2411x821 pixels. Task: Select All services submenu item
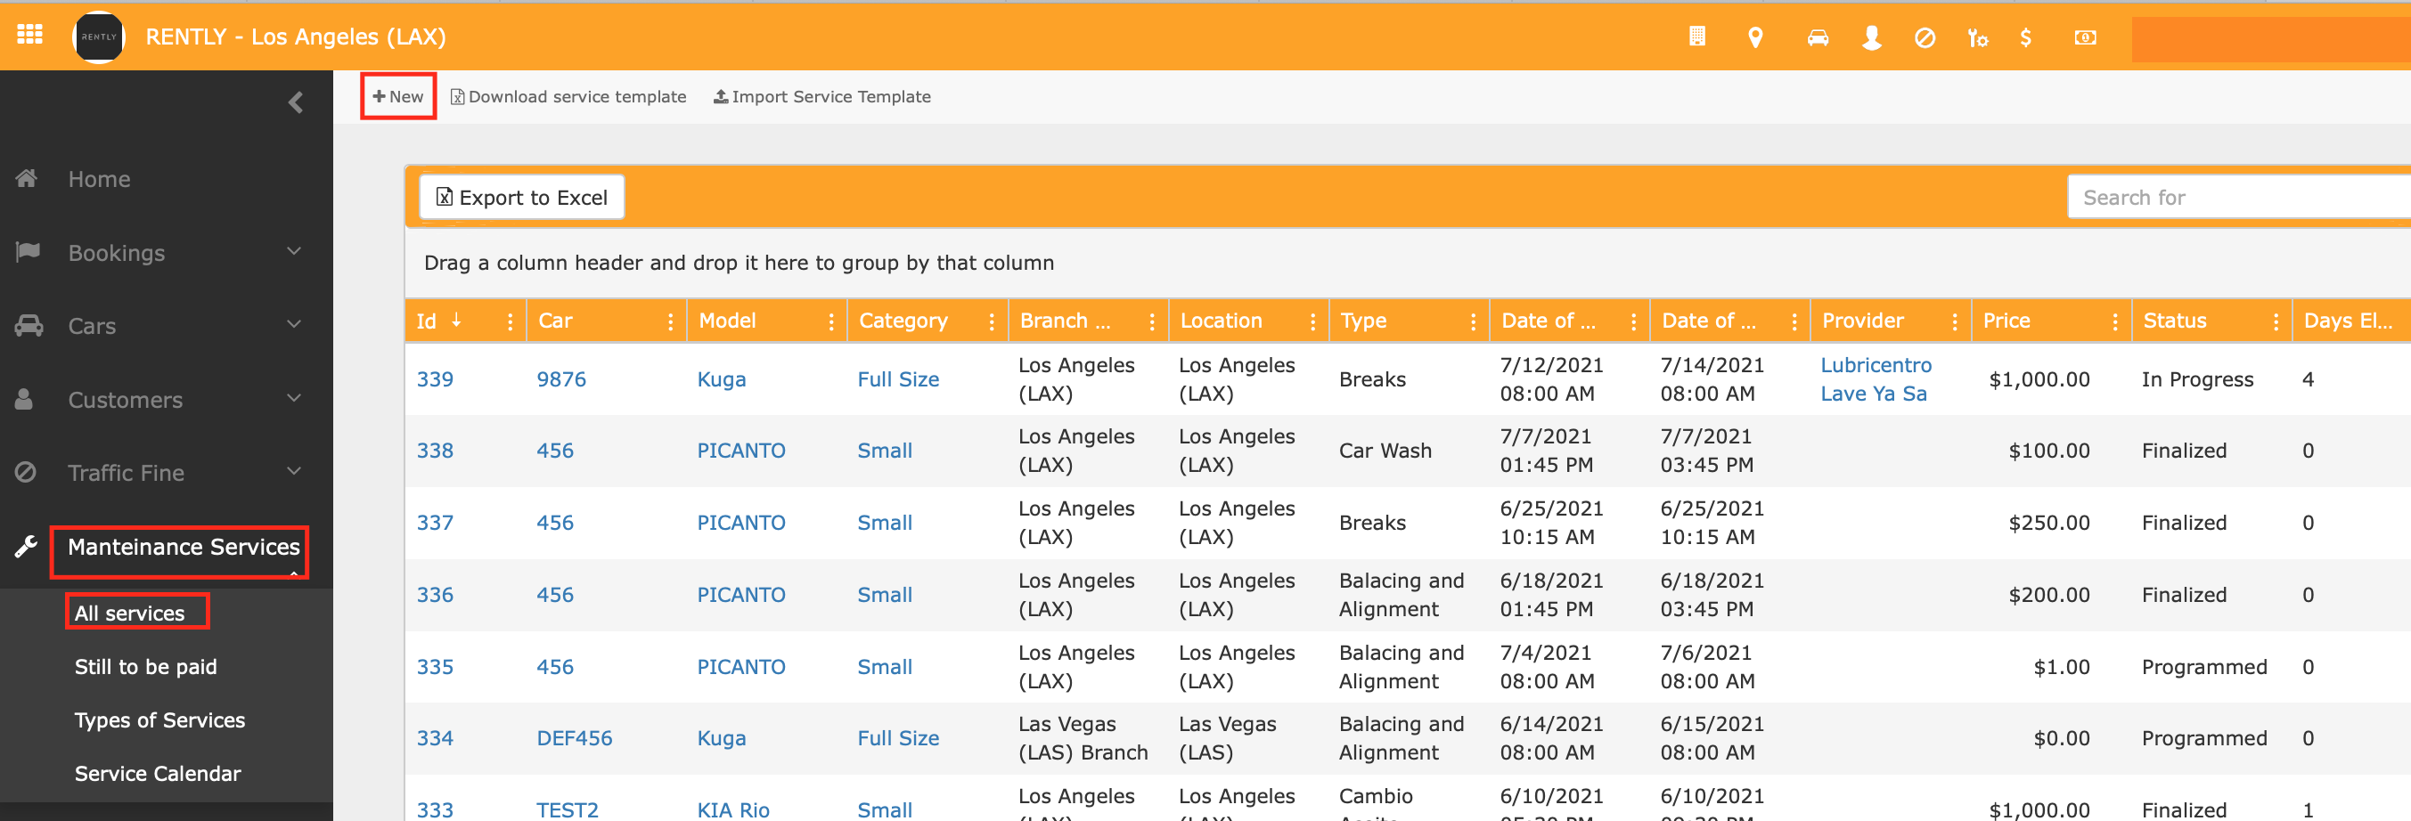coord(130,614)
